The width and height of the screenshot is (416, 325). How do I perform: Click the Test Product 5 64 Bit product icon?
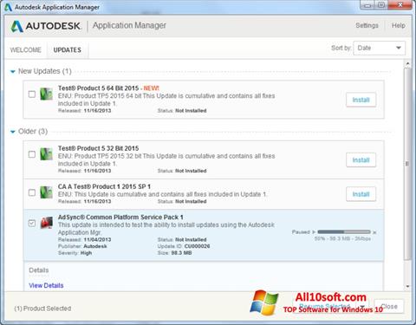46,94
